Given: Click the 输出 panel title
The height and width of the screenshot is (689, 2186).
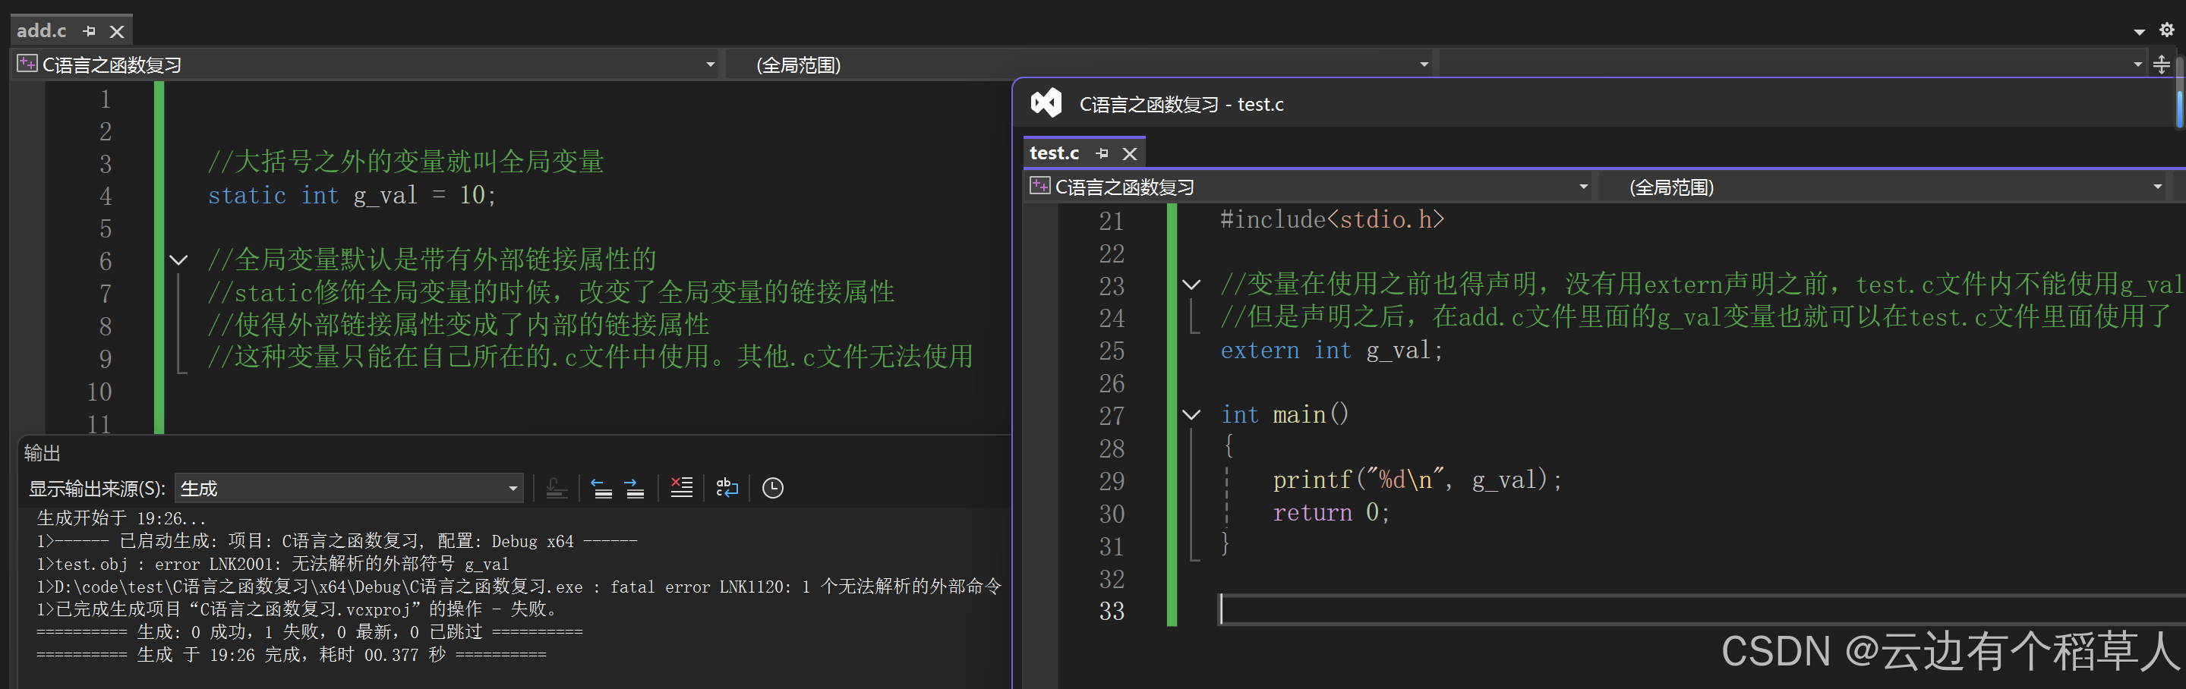Looking at the screenshot, I should (x=42, y=453).
